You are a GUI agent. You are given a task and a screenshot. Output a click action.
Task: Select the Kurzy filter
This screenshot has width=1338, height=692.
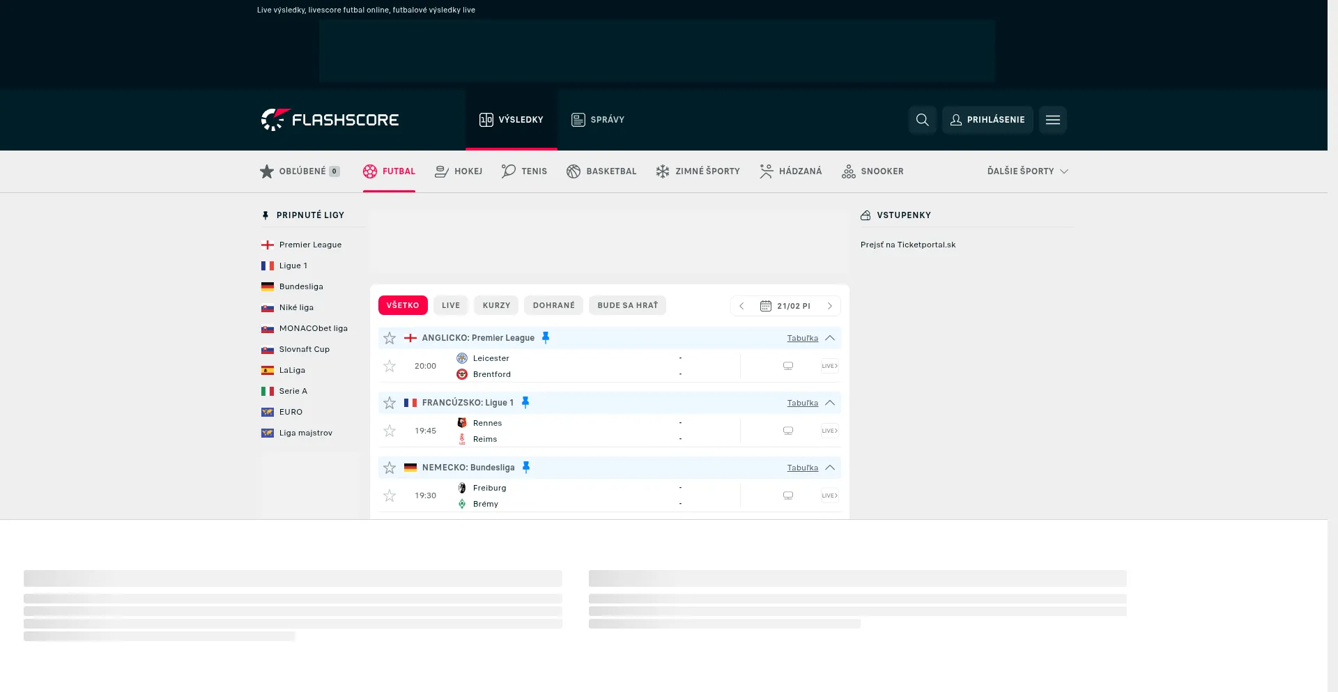tap(496, 305)
